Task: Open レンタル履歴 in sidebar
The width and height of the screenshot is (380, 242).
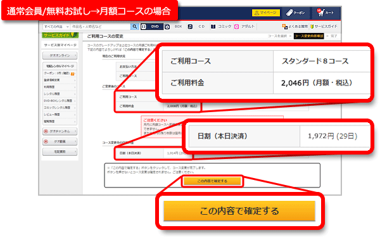Action: click(x=60, y=94)
